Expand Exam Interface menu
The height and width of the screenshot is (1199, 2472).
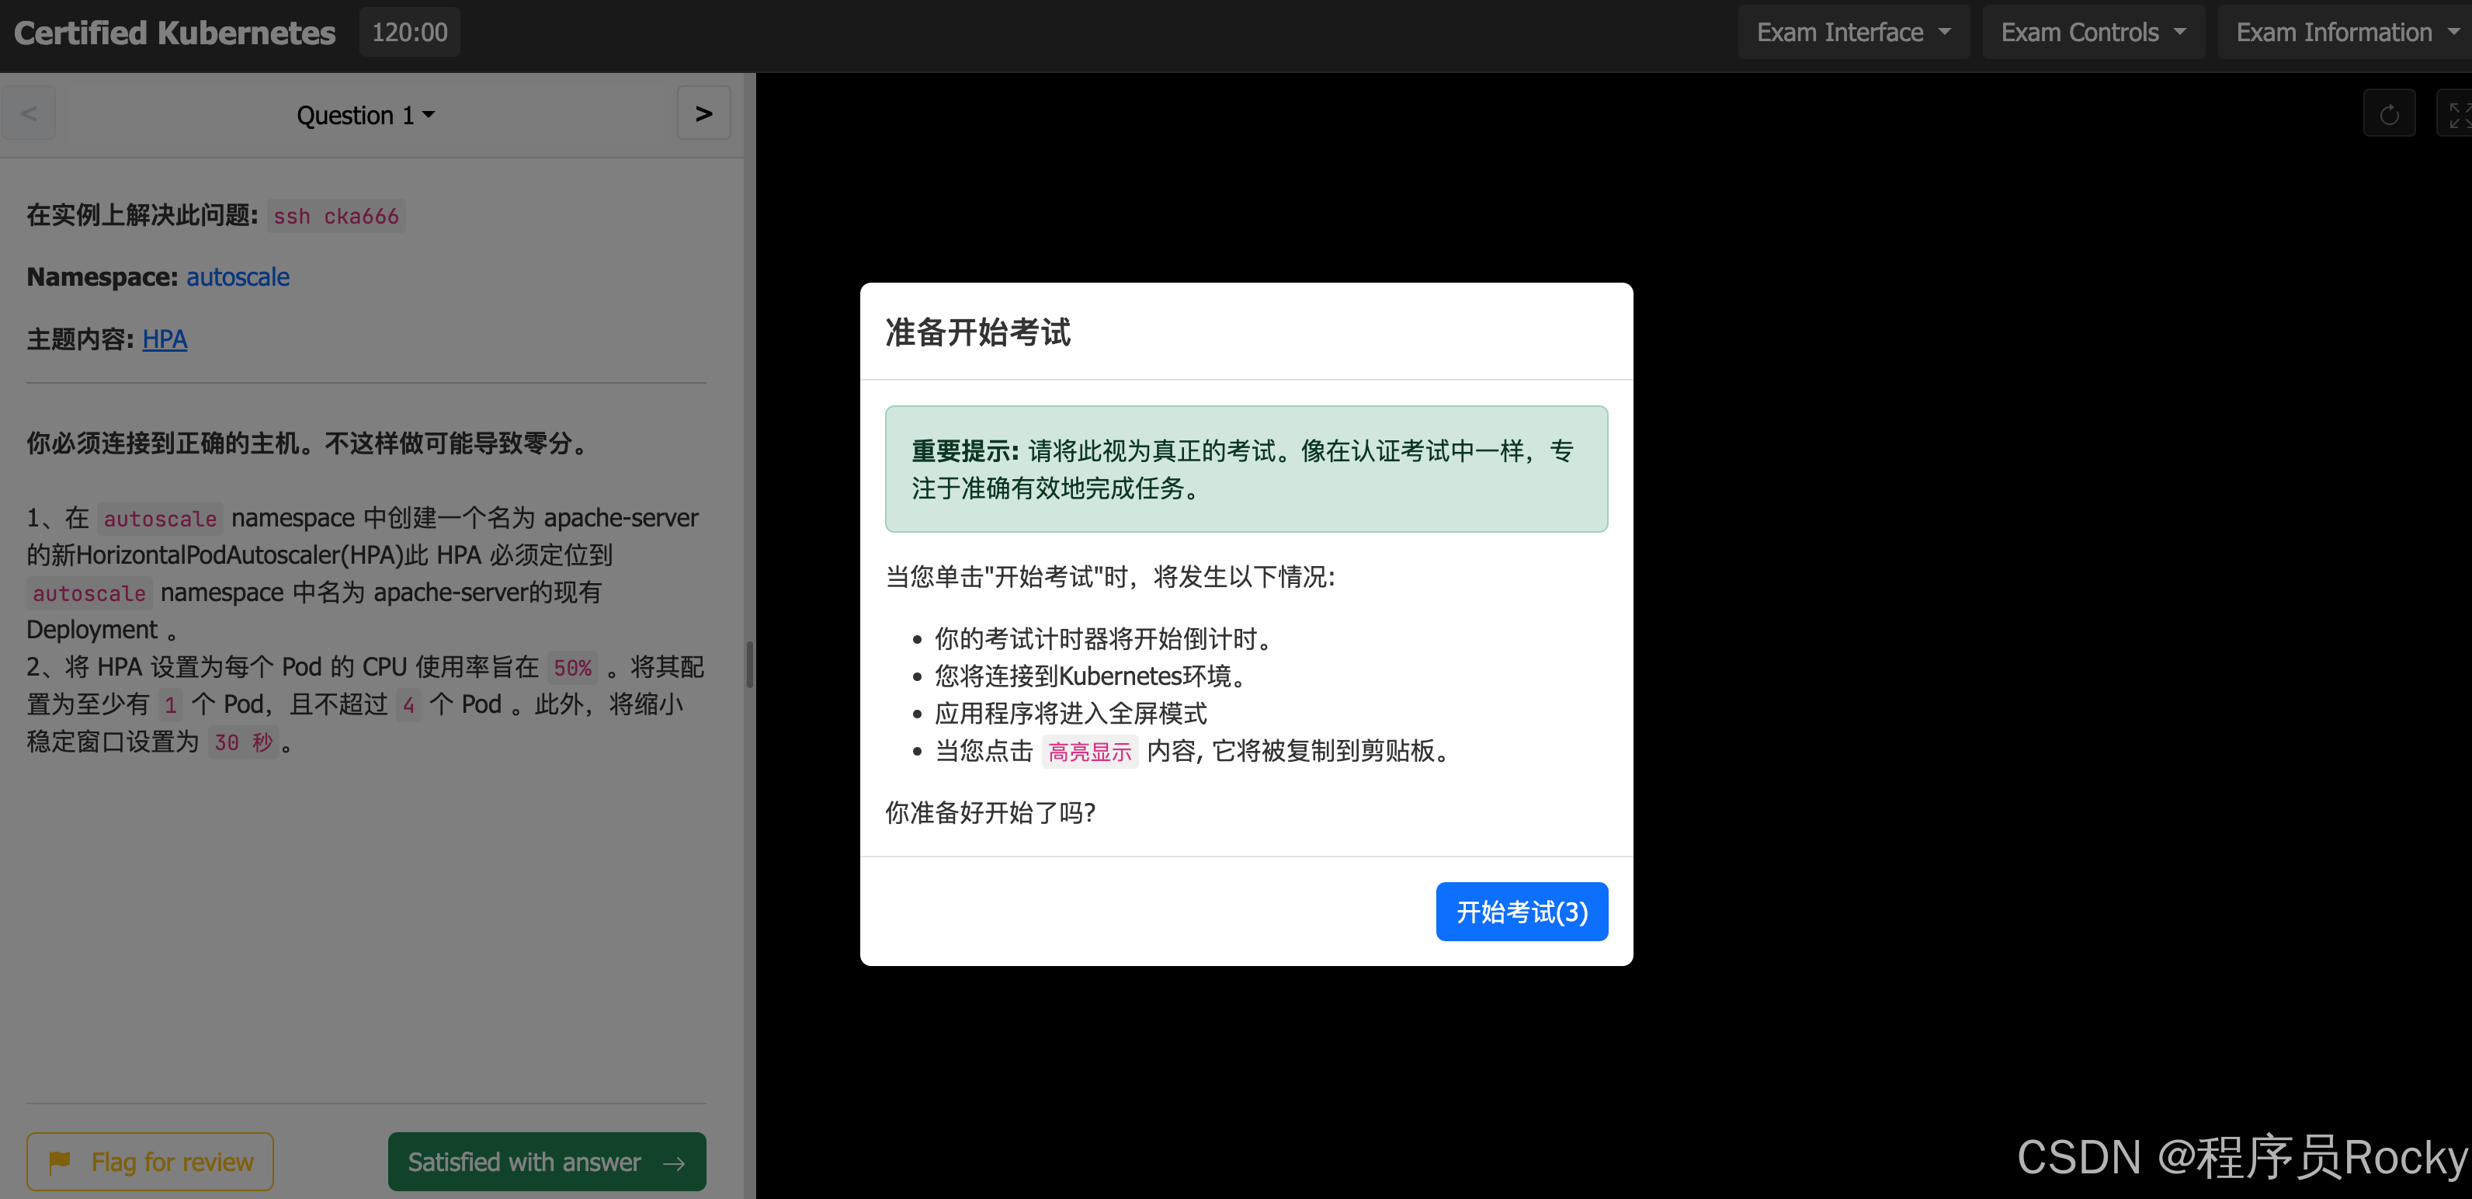pyautogui.click(x=1853, y=33)
